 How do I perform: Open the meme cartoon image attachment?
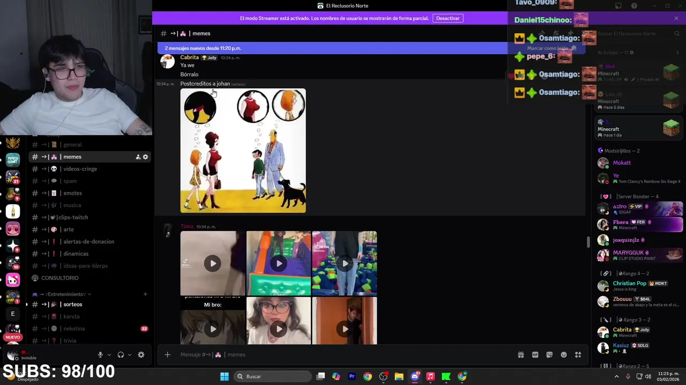[x=243, y=151]
